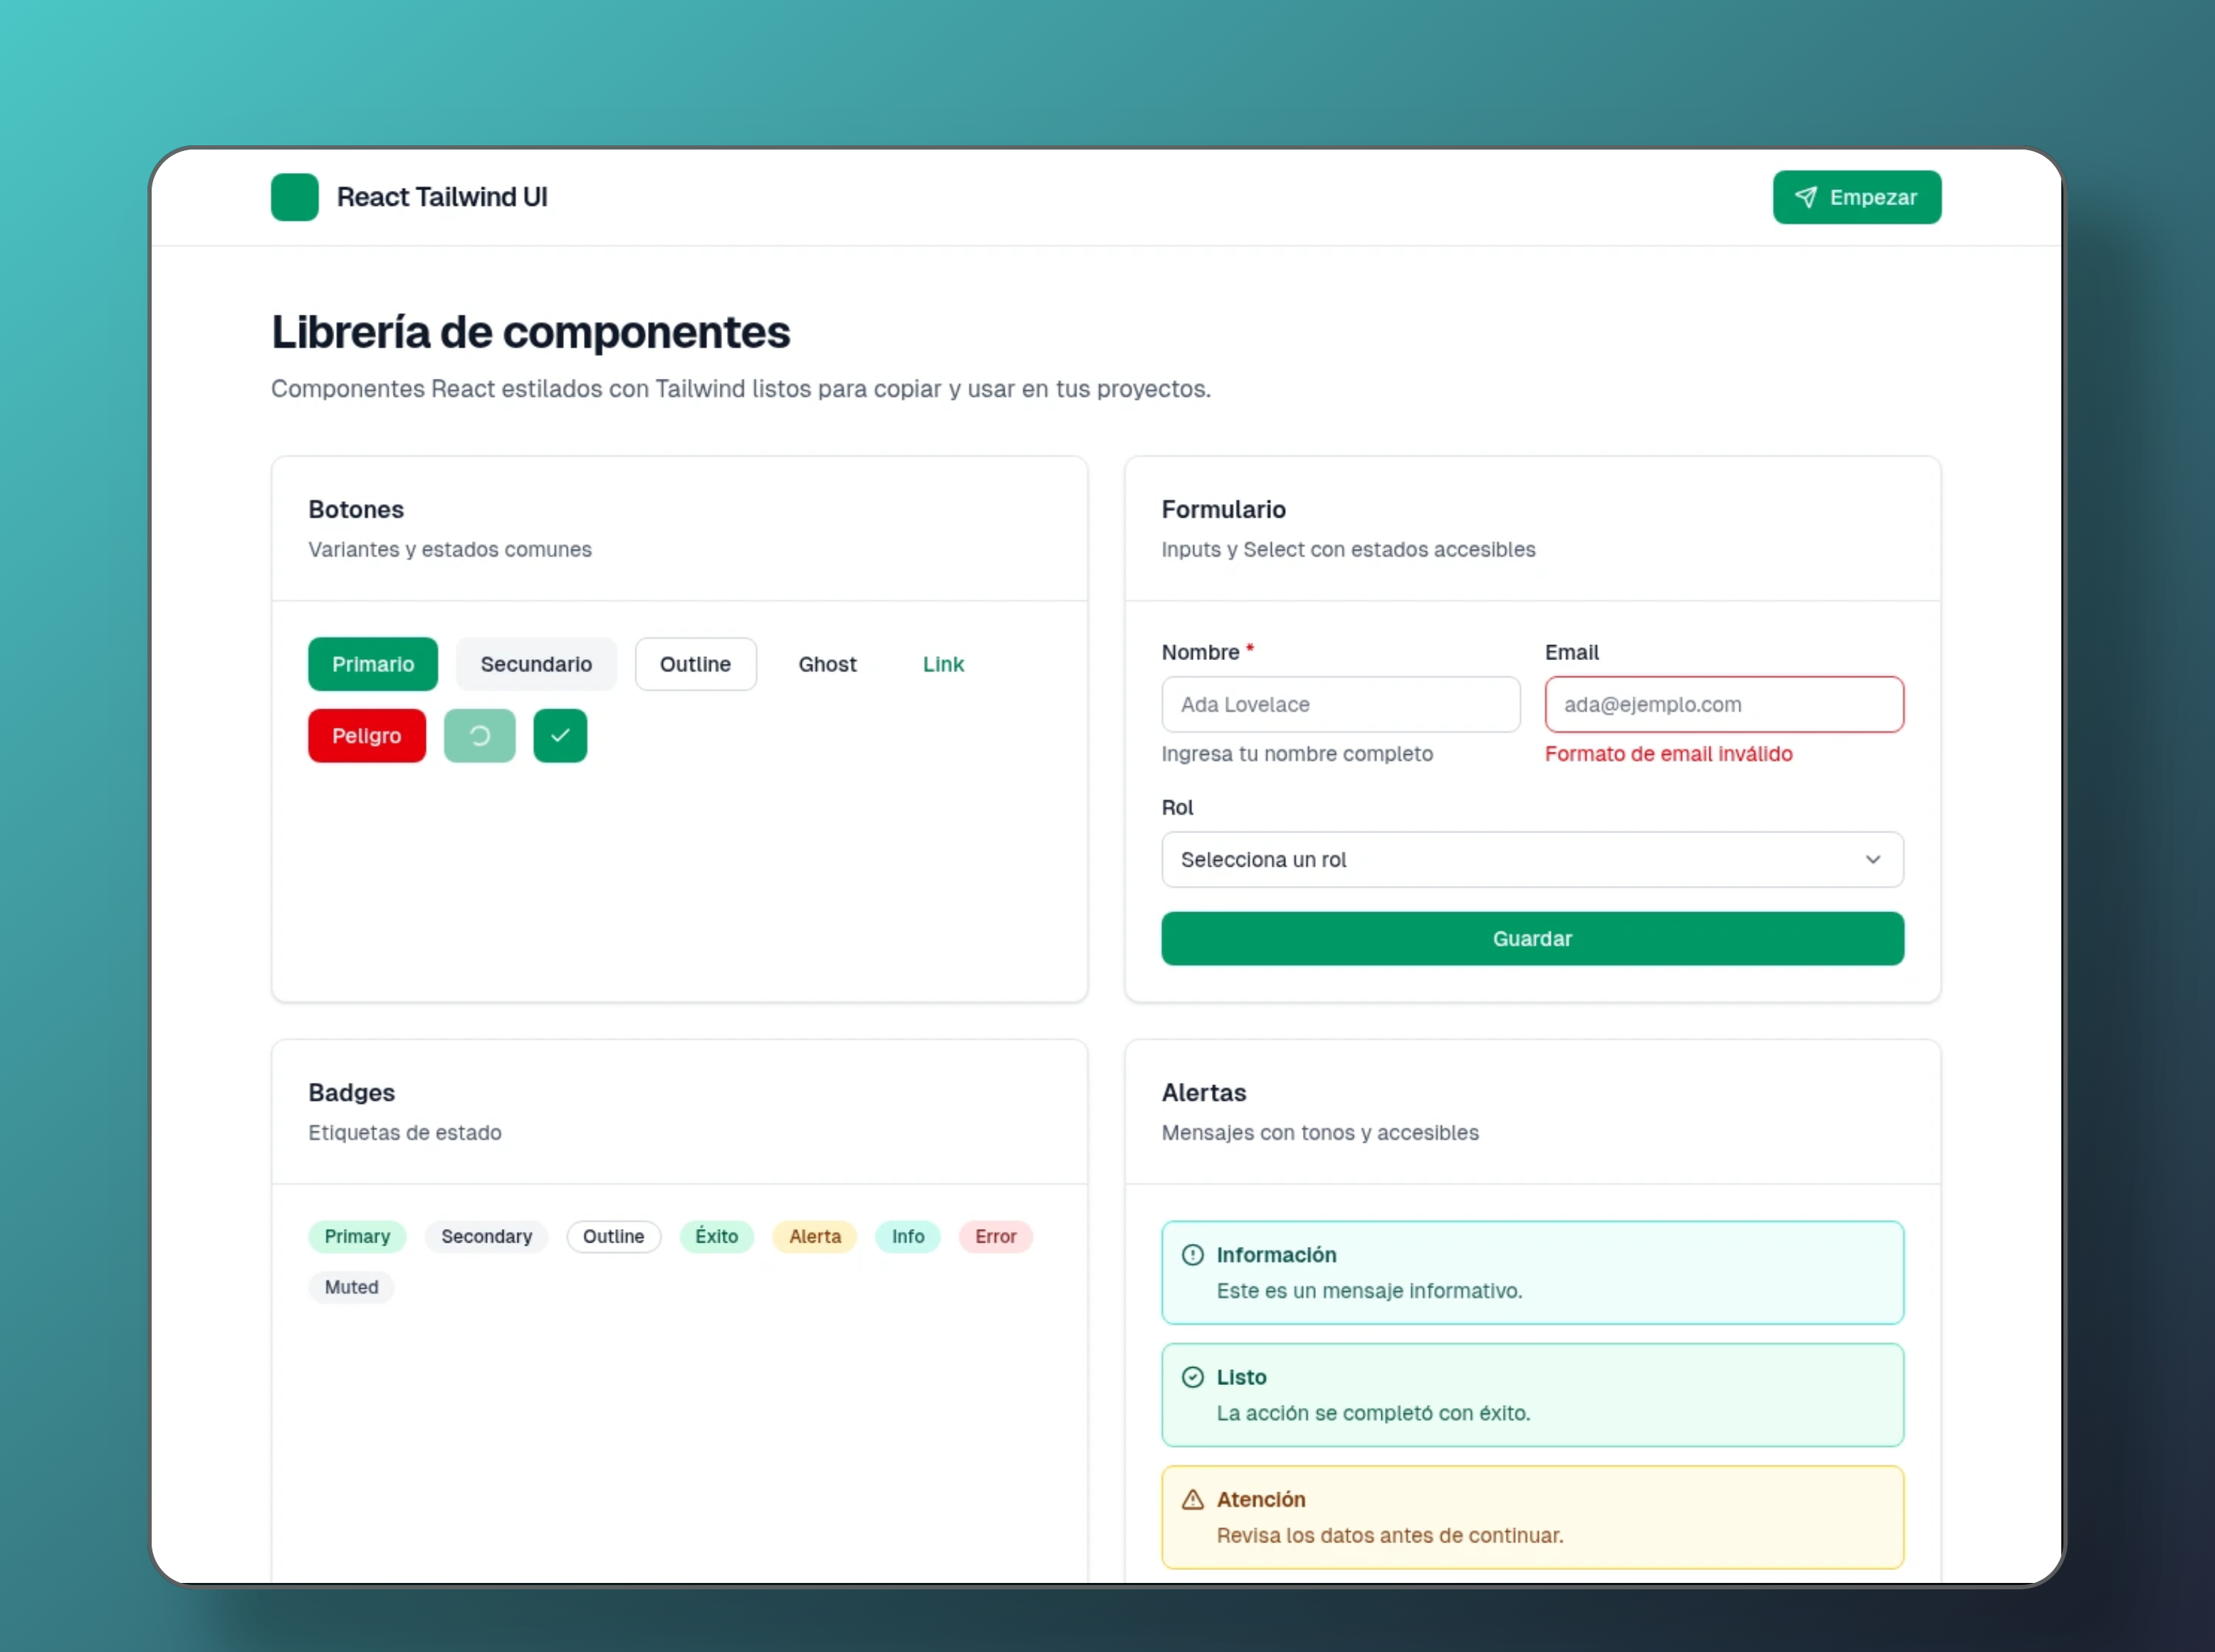This screenshot has height=1652, width=2215.
Task: Click the Nombre field label
Action: coord(1200,652)
